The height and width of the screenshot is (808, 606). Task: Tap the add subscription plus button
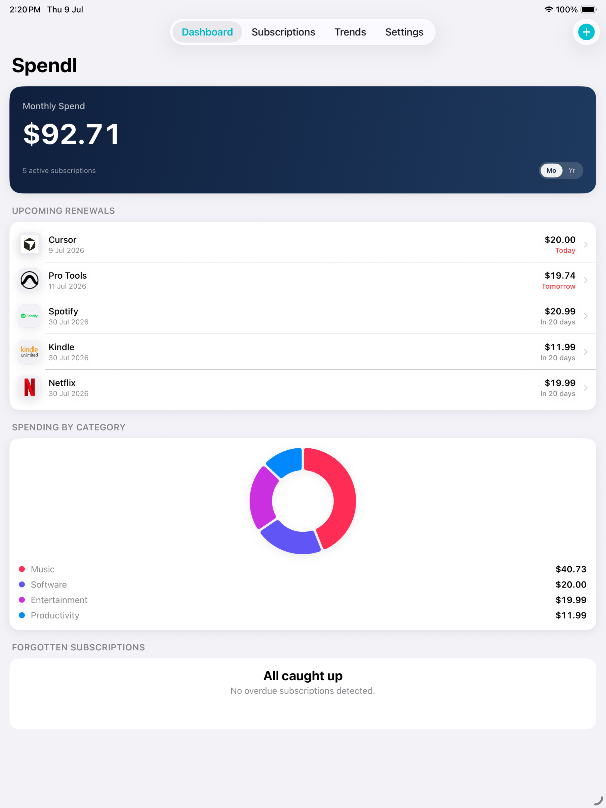click(x=586, y=32)
